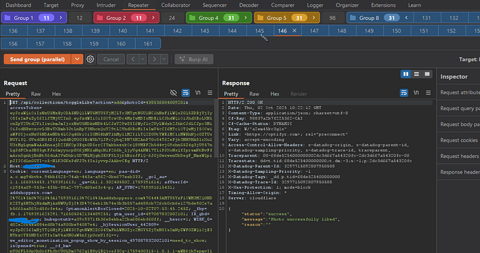Screen dimensions: 480x253
Task: Switch to Repeater tab 145
Action: (259, 31)
